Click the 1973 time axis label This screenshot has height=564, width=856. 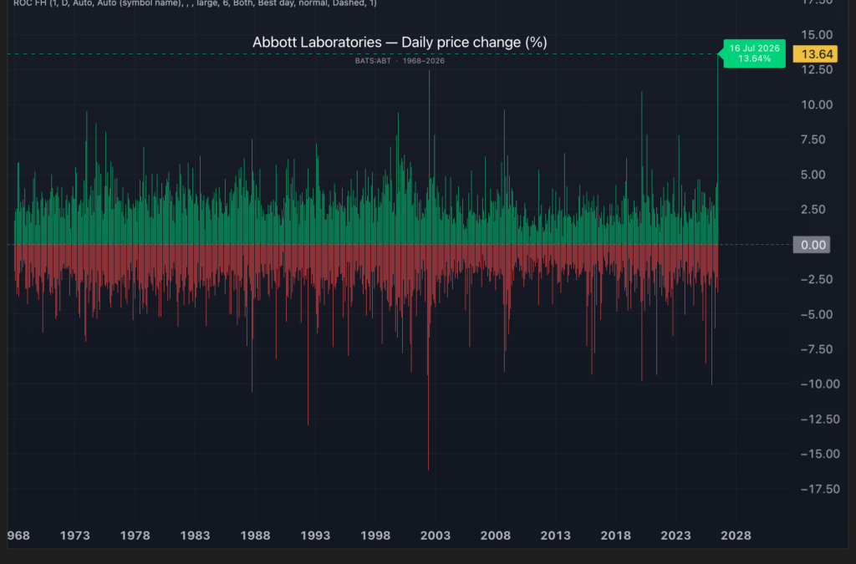pos(74,536)
